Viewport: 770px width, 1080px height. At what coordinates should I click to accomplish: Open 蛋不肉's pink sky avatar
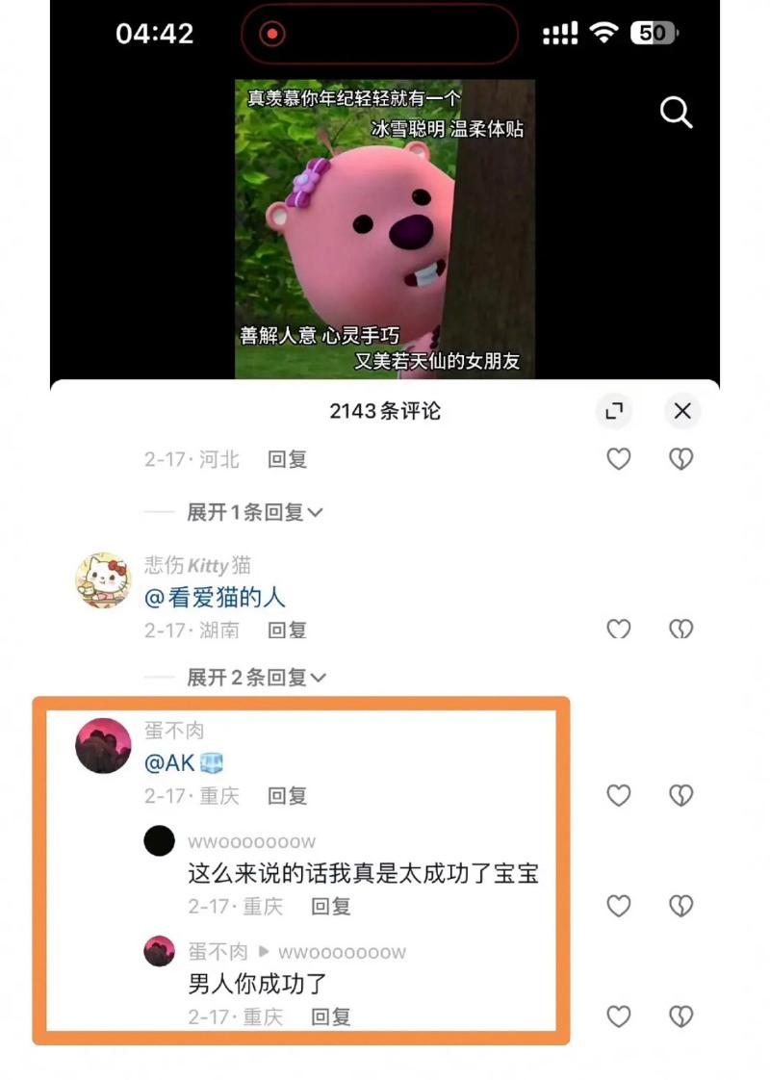coord(103,746)
